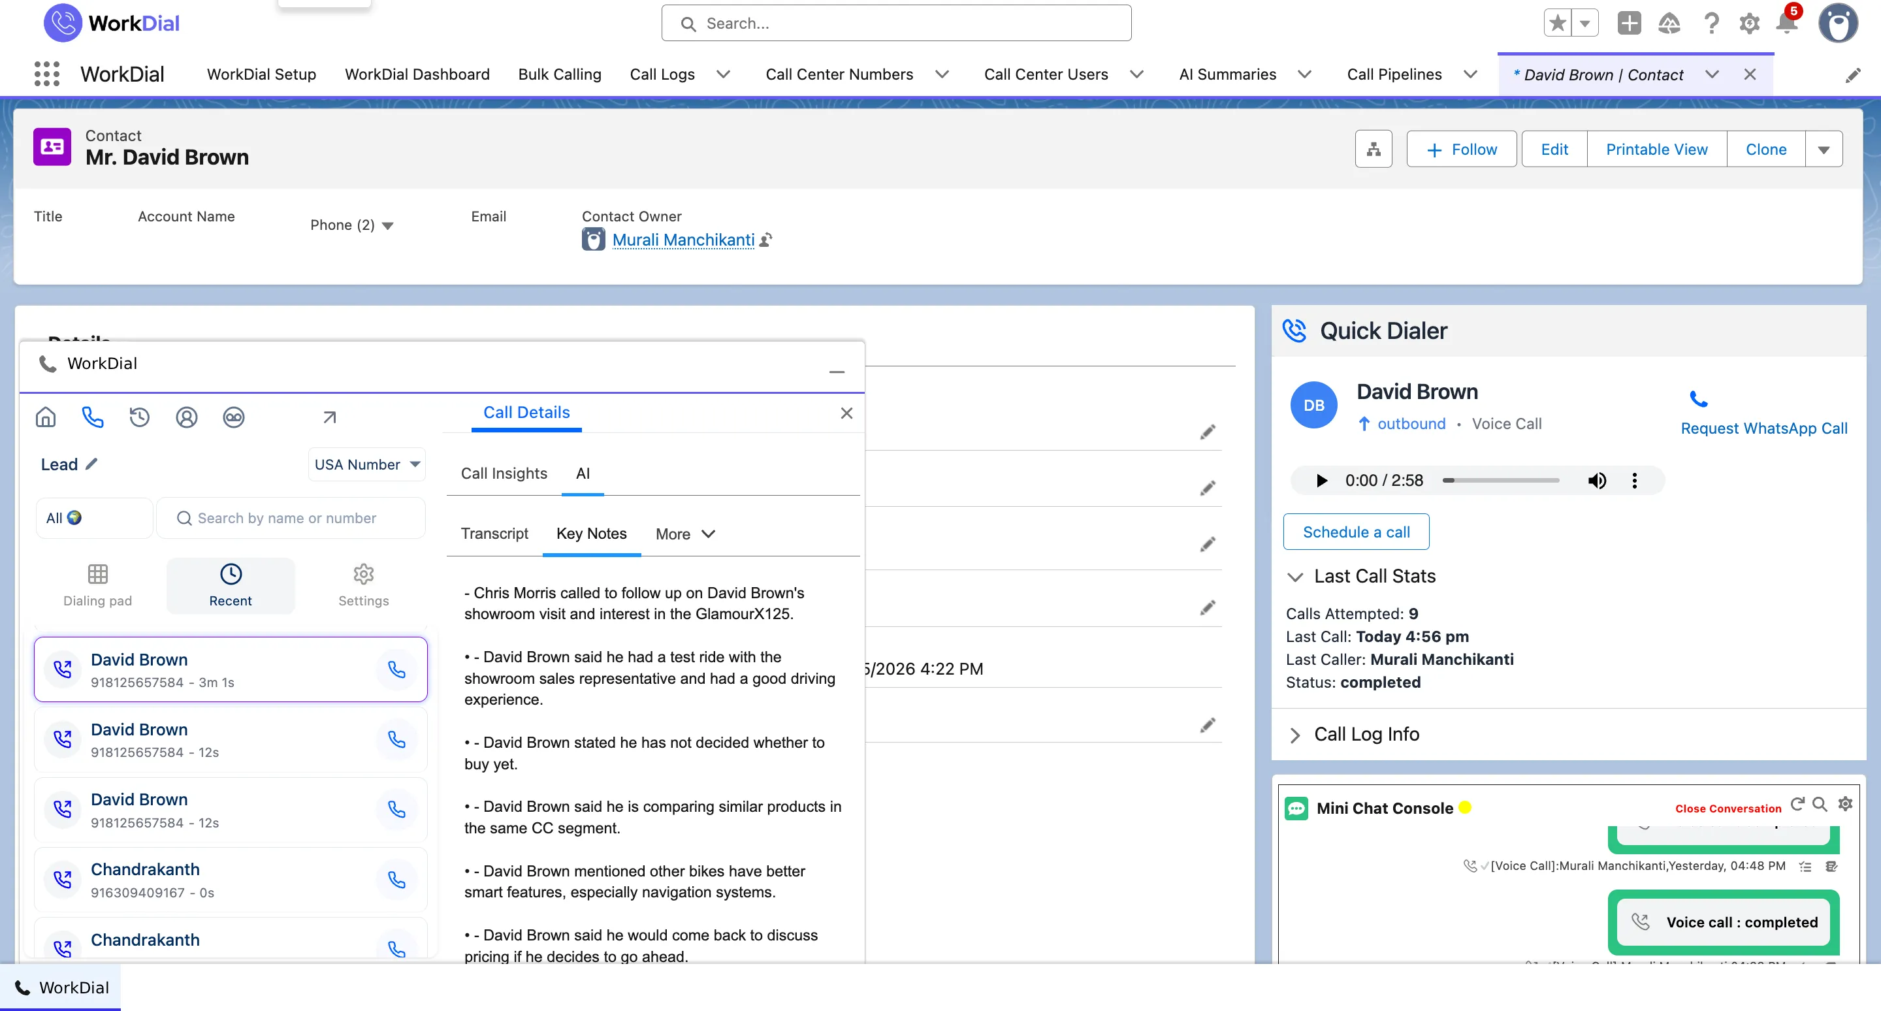Open the softphone Settings tab
Screen dimensions: 1881x1011
(x=363, y=585)
